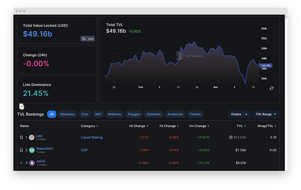Open the Chains dropdown
The height and width of the screenshot is (190, 301).
tap(239, 114)
